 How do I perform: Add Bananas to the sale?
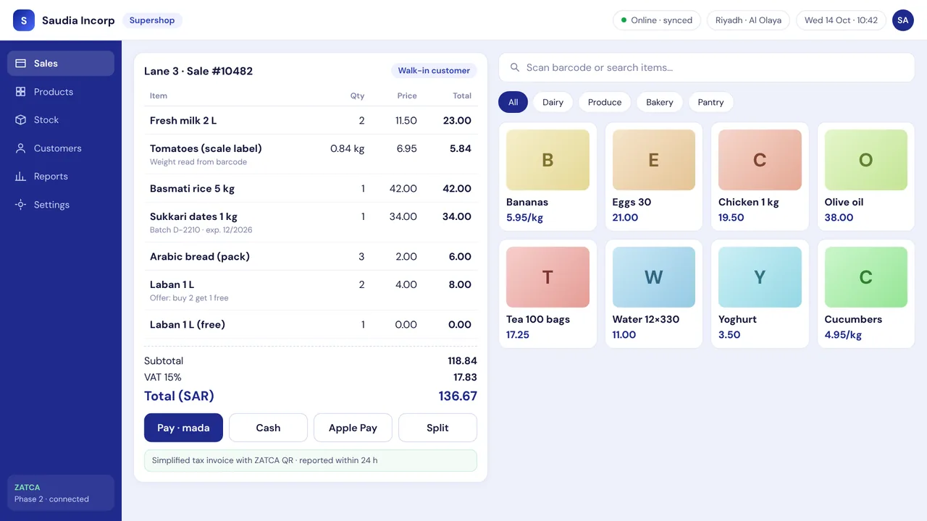pos(548,177)
